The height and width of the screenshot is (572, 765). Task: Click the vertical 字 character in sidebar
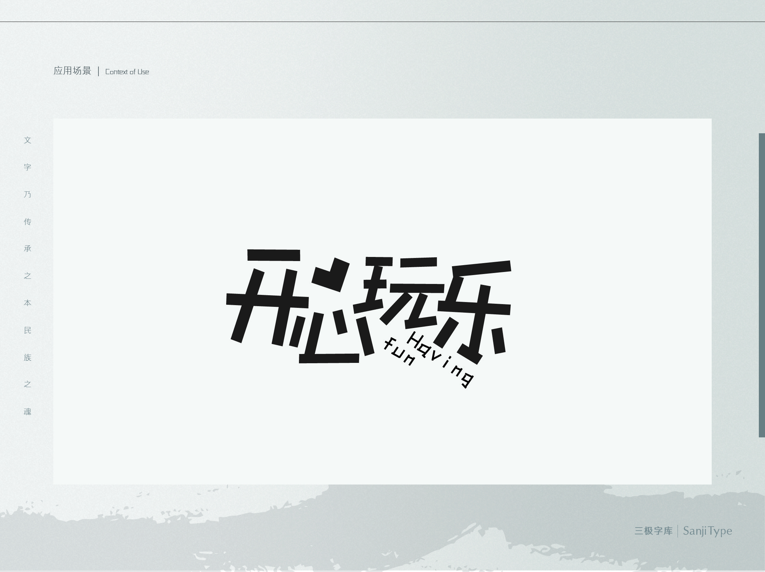(x=28, y=167)
